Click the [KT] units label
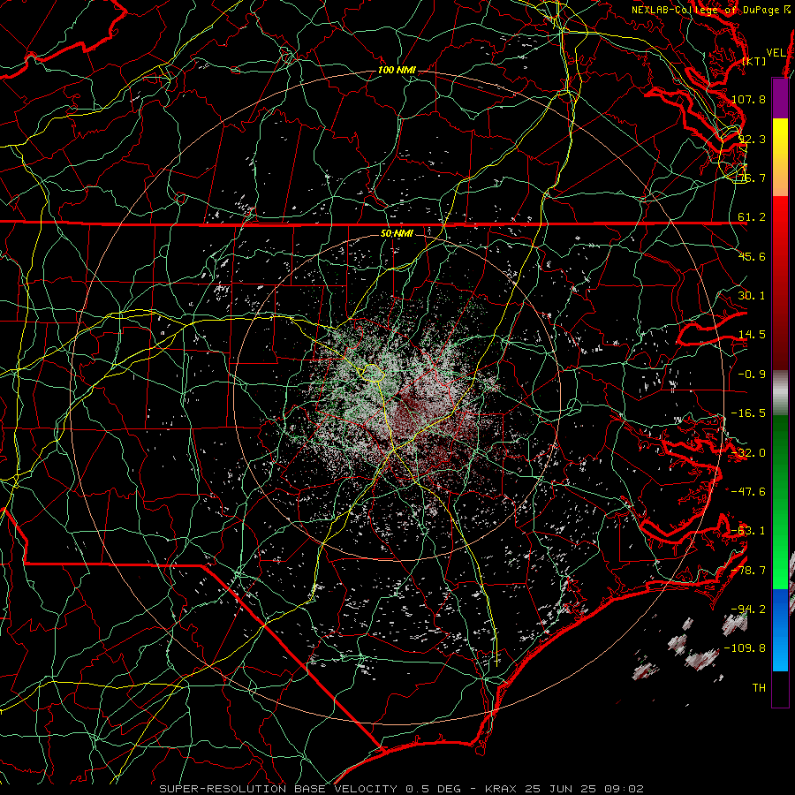 754,61
